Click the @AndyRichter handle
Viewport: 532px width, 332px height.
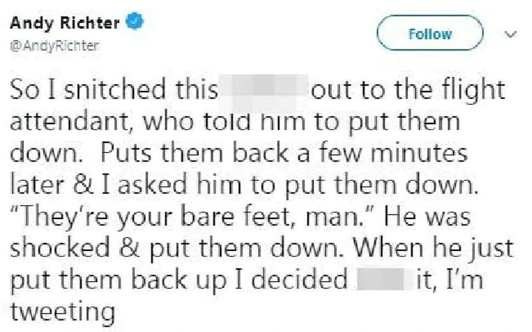(54, 46)
